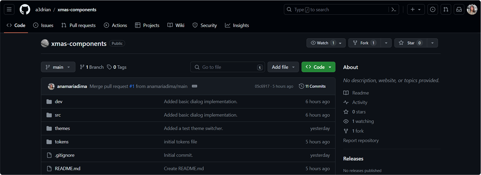This screenshot has width=481, height=175.
Task: Open the user profile avatar menu
Action: pos(472,10)
